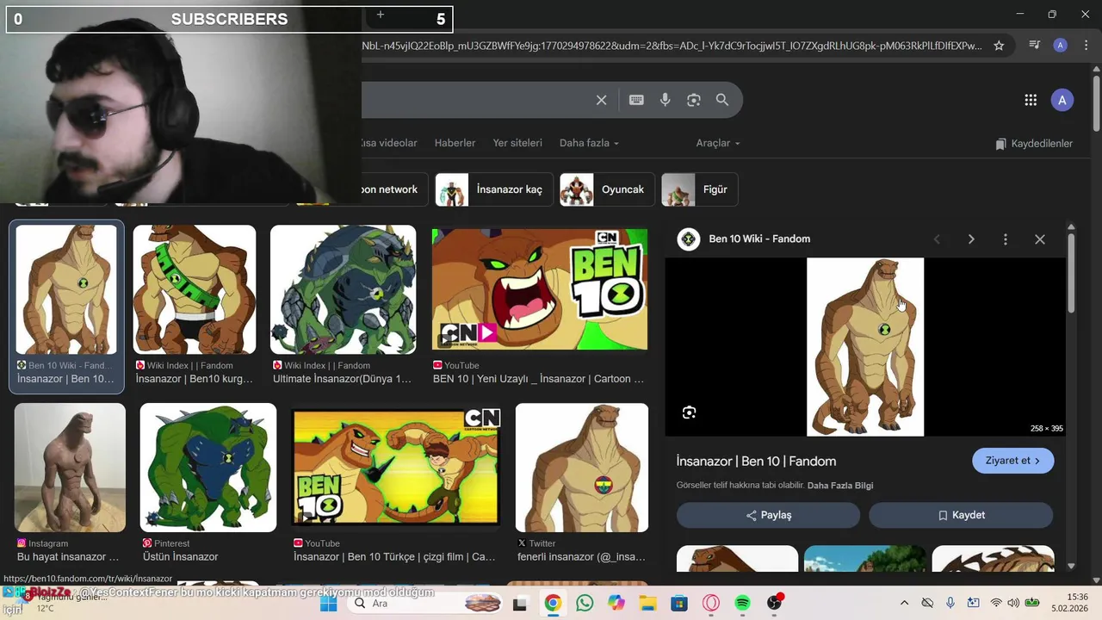The height and width of the screenshot is (620, 1102).
Task: Click the browser address bar URL
Action: coord(672,46)
